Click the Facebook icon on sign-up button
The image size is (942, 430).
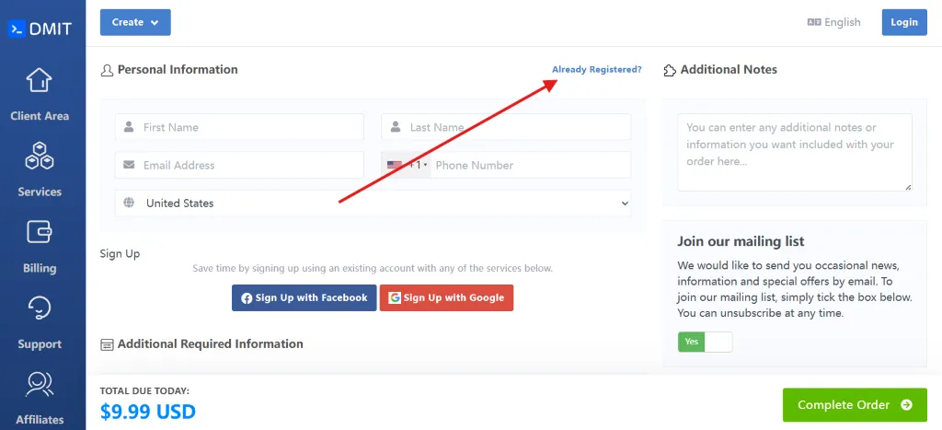247,298
